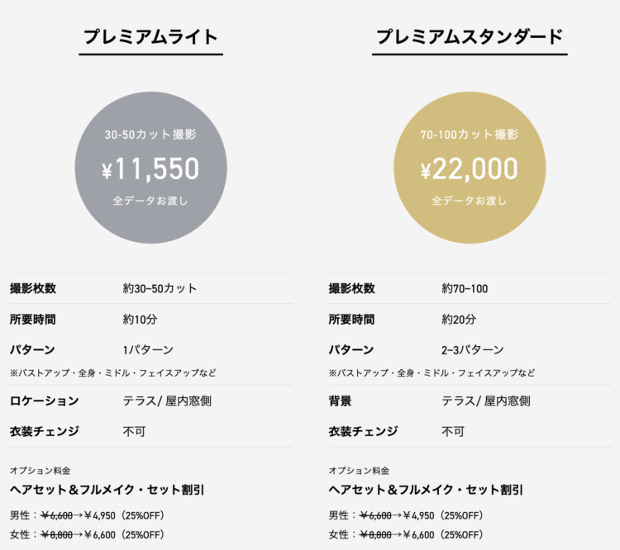Click テラス/ 屋内窓側 in the light plan
Screen dimensions: 620x550
[x=167, y=401]
